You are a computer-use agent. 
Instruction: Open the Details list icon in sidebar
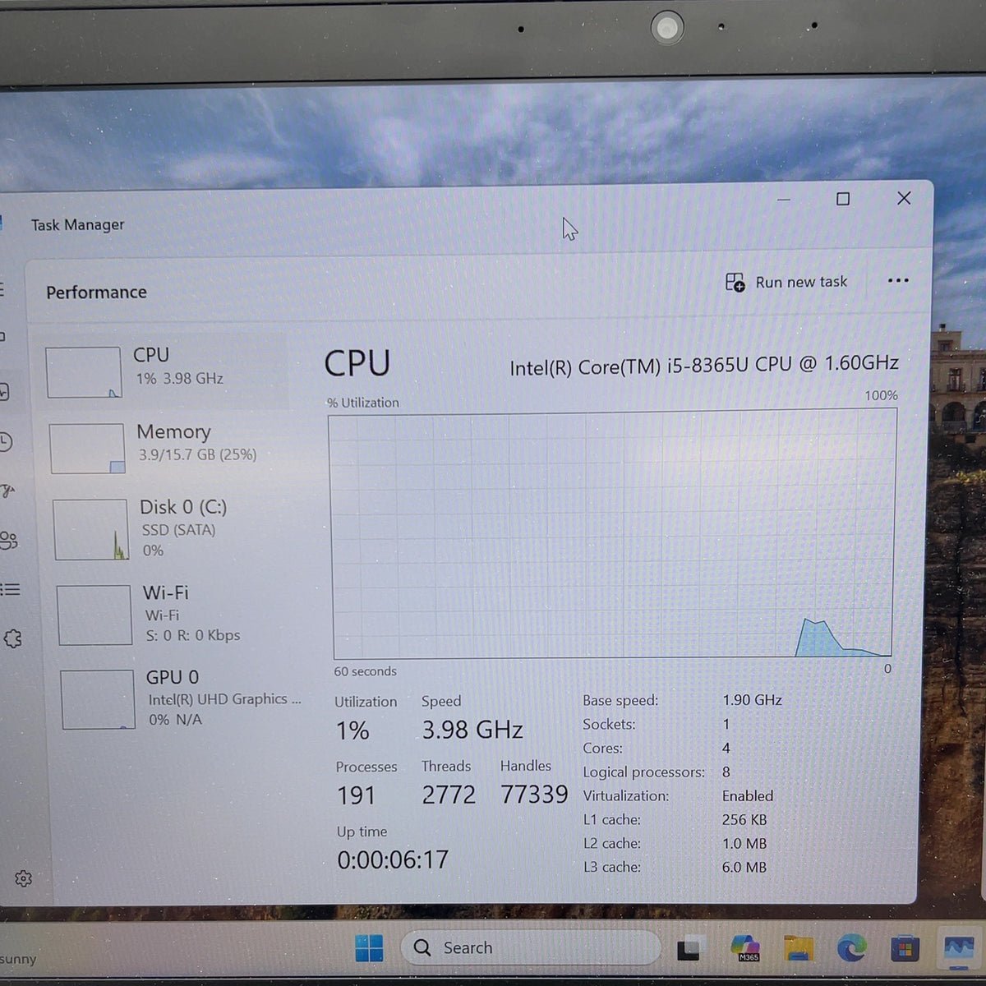point(10,589)
